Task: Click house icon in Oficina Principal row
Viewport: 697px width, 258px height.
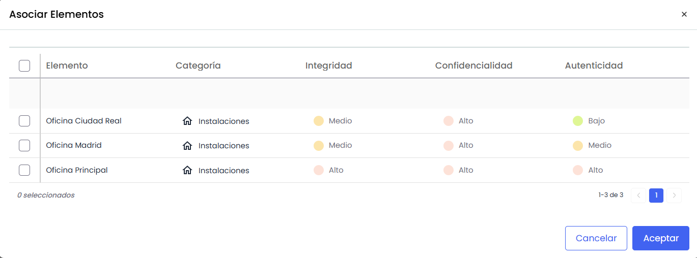Action: click(x=187, y=170)
